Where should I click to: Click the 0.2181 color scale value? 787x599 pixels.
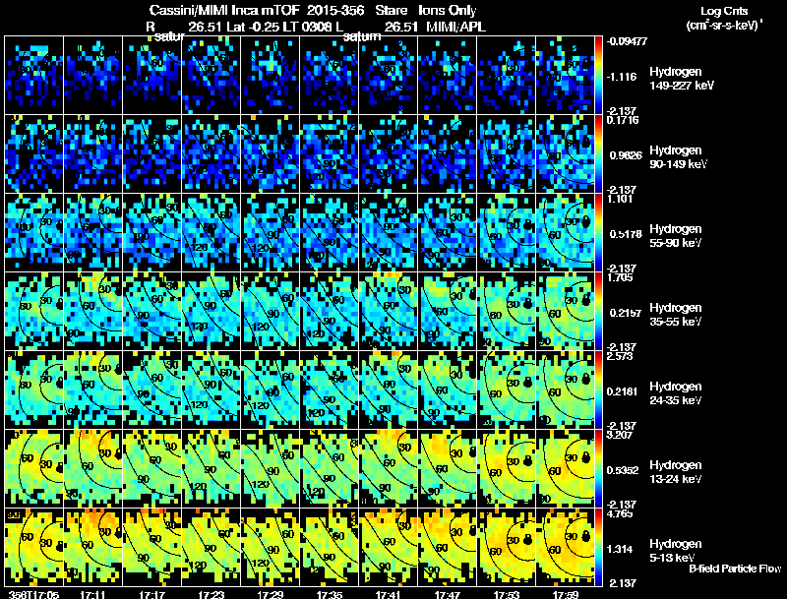click(x=623, y=391)
